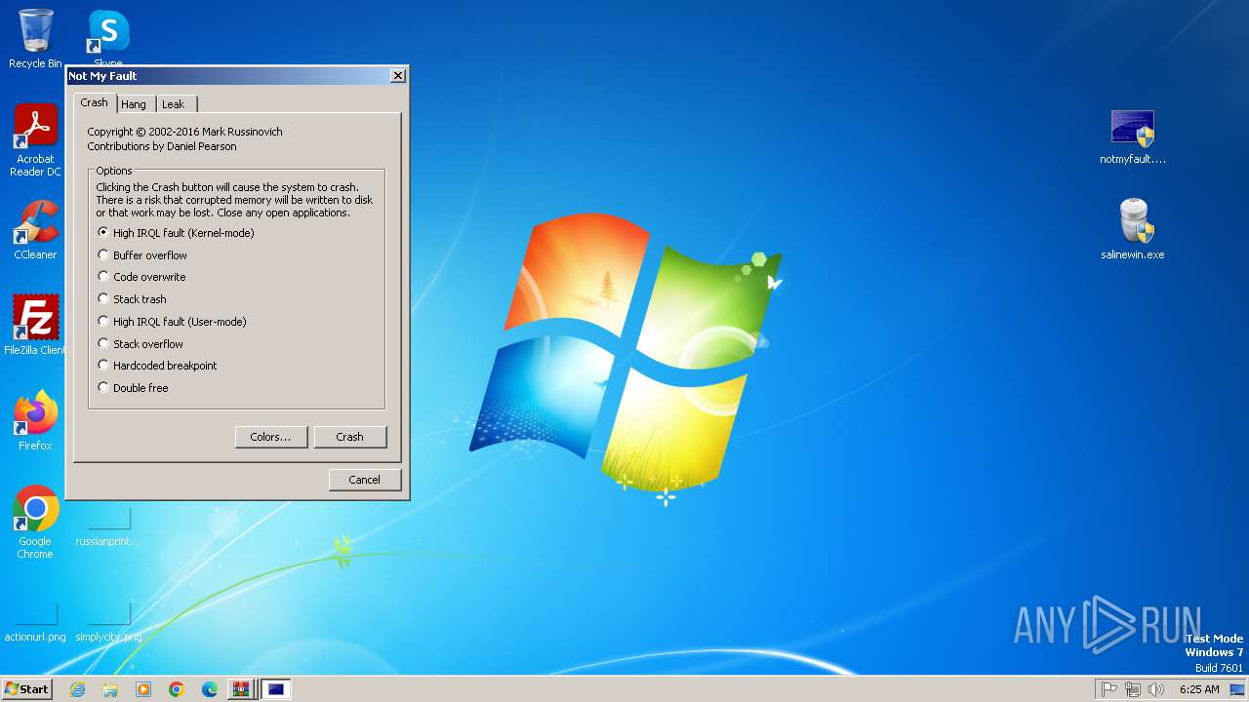Select simplycity.png desktop file

click(108, 623)
